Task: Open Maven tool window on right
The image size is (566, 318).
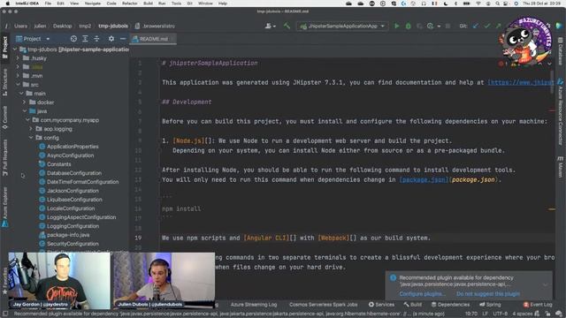Action: click(x=560, y=167)
